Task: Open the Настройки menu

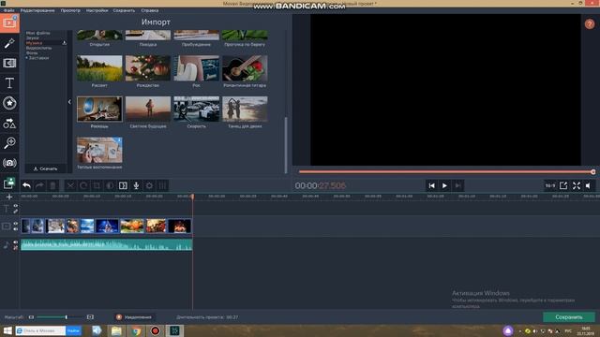Action: point(97,10)
